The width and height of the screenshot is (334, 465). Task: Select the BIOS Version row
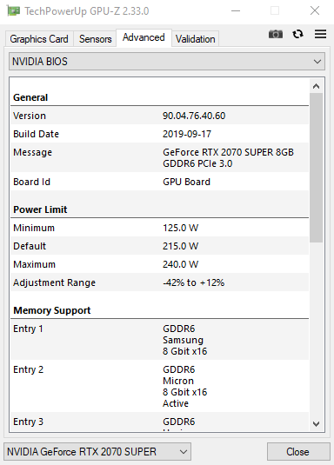pos(160,116)
